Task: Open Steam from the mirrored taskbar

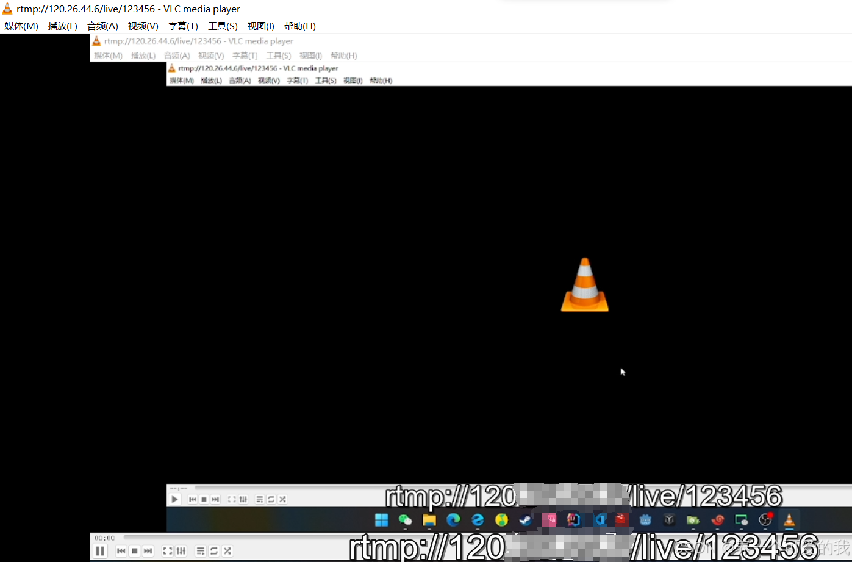Action: click(x=525, y=520)
